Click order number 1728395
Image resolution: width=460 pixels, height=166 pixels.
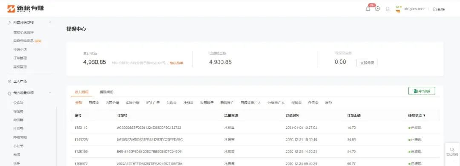point(81,152)
